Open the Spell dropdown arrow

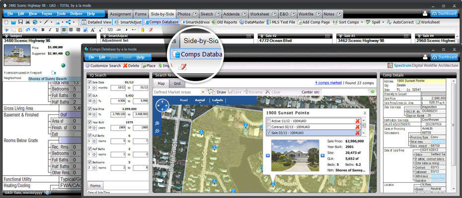pyautogui.click(x=383, y=22)
